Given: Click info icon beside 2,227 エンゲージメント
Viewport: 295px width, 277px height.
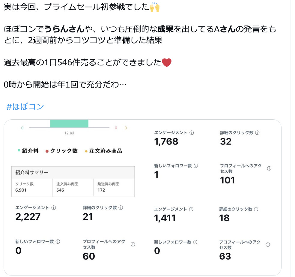Looking at the screenshot, I should (x=54, y=207).
